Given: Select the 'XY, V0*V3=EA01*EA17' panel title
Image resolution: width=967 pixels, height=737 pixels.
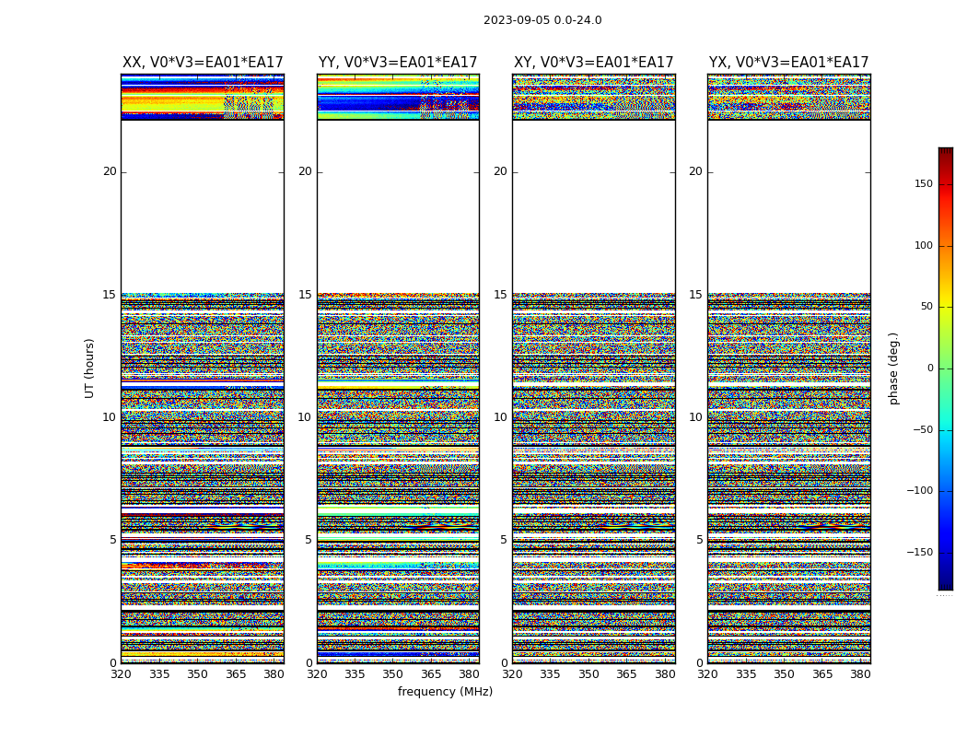Looking at the screenshot, I should [x=593, y=63].
